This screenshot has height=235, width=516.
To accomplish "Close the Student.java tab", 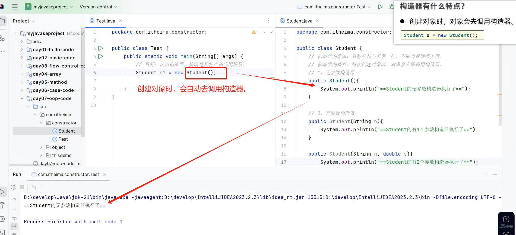I will pyautogui.click(x=318, y=21).
